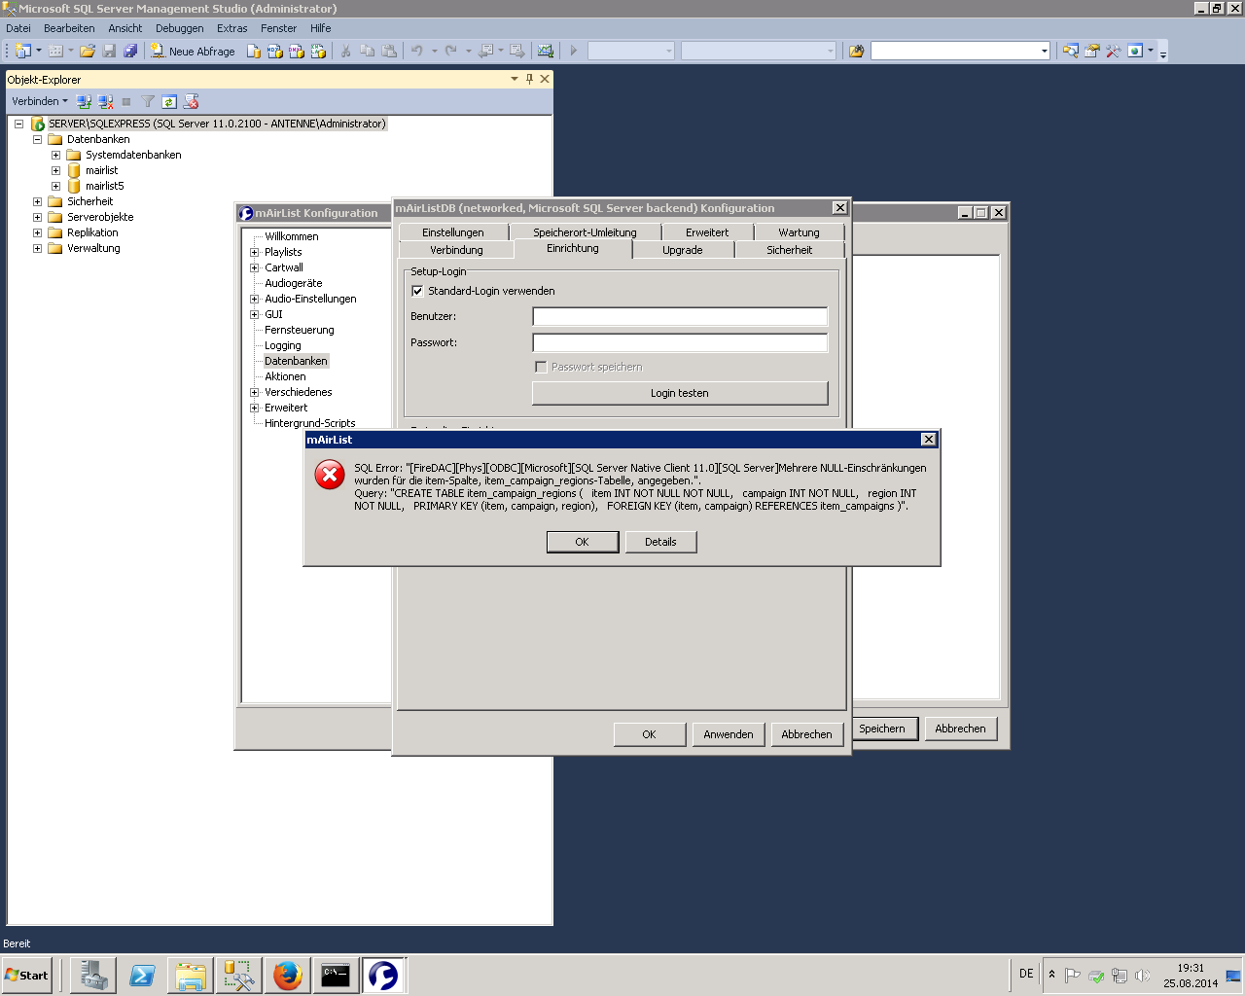The width and height of the screenshot is (1245, 996).
Task: Open Server Manager from the taskbar
Action: pyautogui.click(x=93, y=975)
